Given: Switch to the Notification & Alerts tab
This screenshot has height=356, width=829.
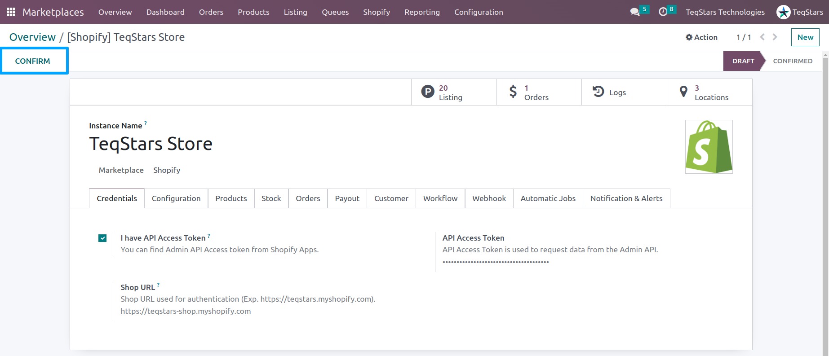Looking at the screenshot, I should click(626, 198).
